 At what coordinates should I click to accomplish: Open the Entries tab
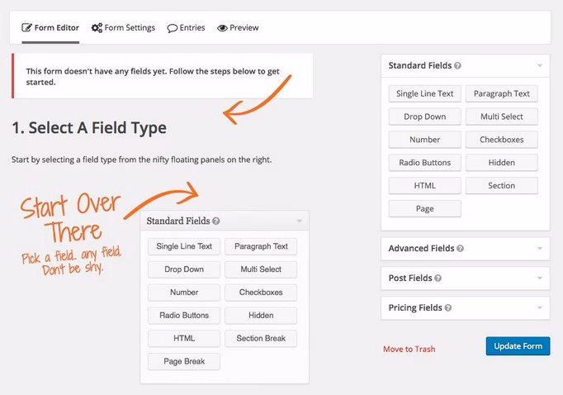[186, 27]
